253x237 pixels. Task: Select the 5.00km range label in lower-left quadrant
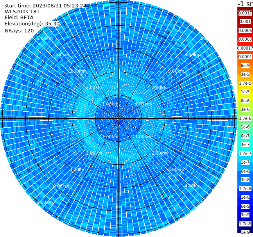tap(45, 202)
